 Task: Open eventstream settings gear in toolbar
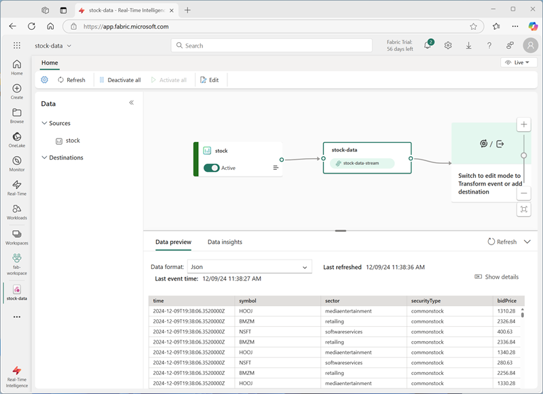pos(44,79)
